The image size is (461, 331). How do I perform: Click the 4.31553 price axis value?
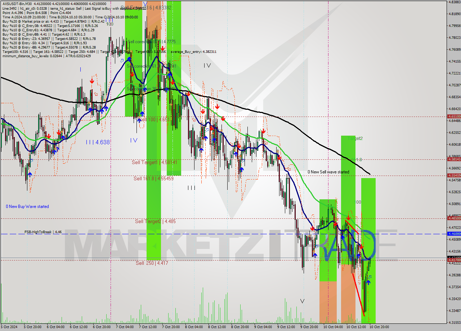click(455, 322)
